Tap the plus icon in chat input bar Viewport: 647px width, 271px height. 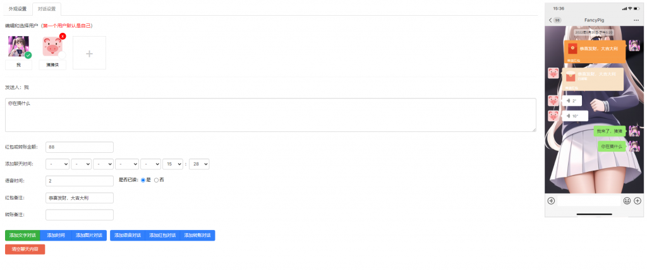[637, 201]
